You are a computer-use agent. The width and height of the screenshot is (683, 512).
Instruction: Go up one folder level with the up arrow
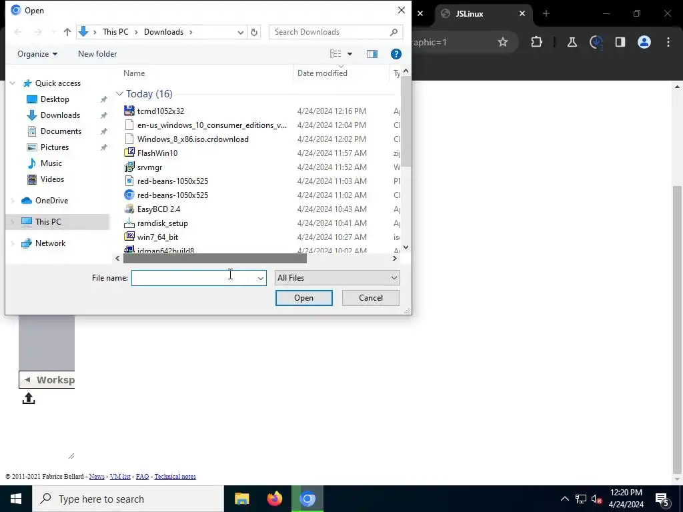[x=67, y=32]
